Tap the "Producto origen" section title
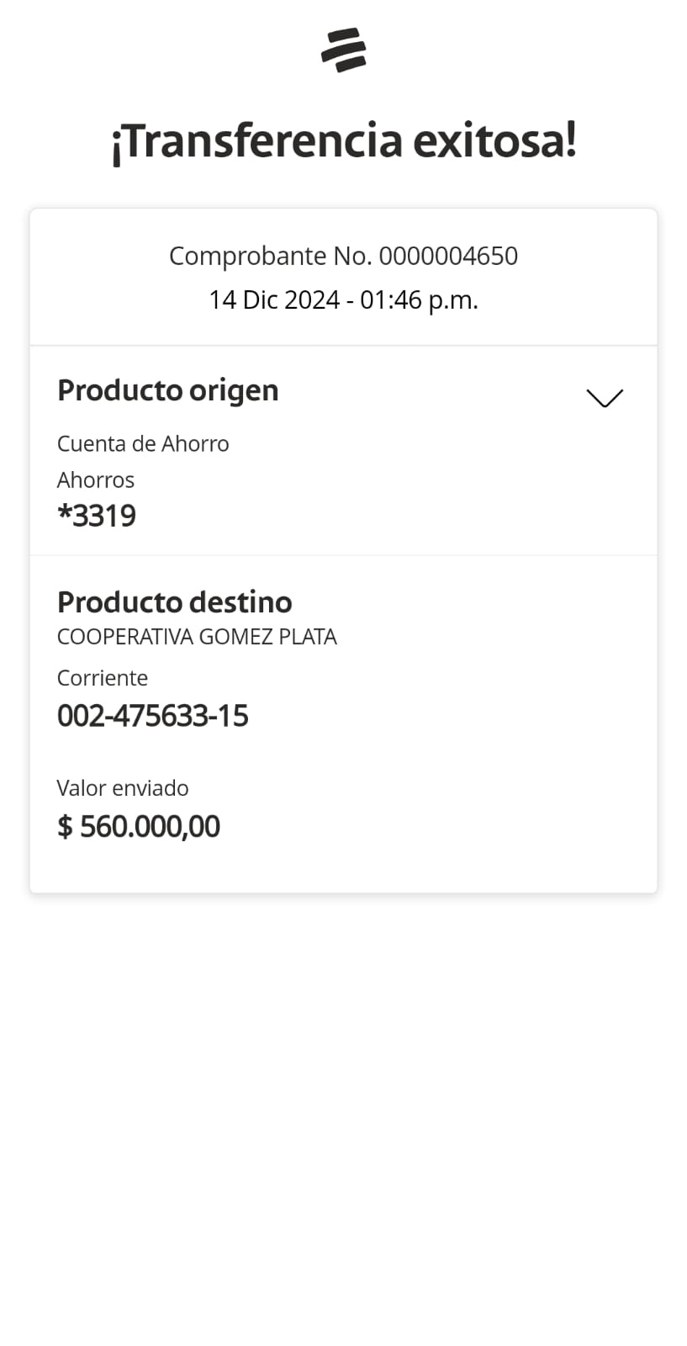Screen dimensions: 687x1346 pyautogui.click(x=167, y=390)
